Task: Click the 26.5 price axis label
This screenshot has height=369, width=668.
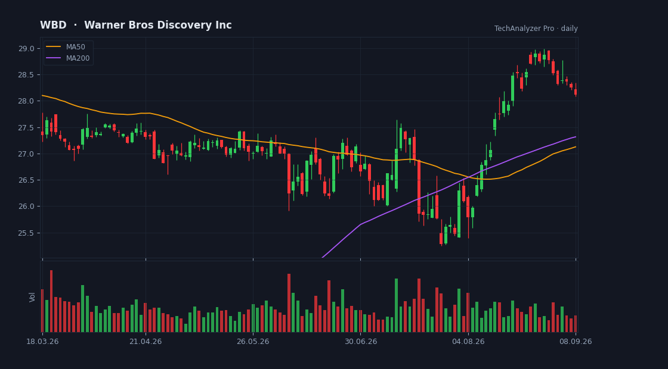Action: (26, 180)
